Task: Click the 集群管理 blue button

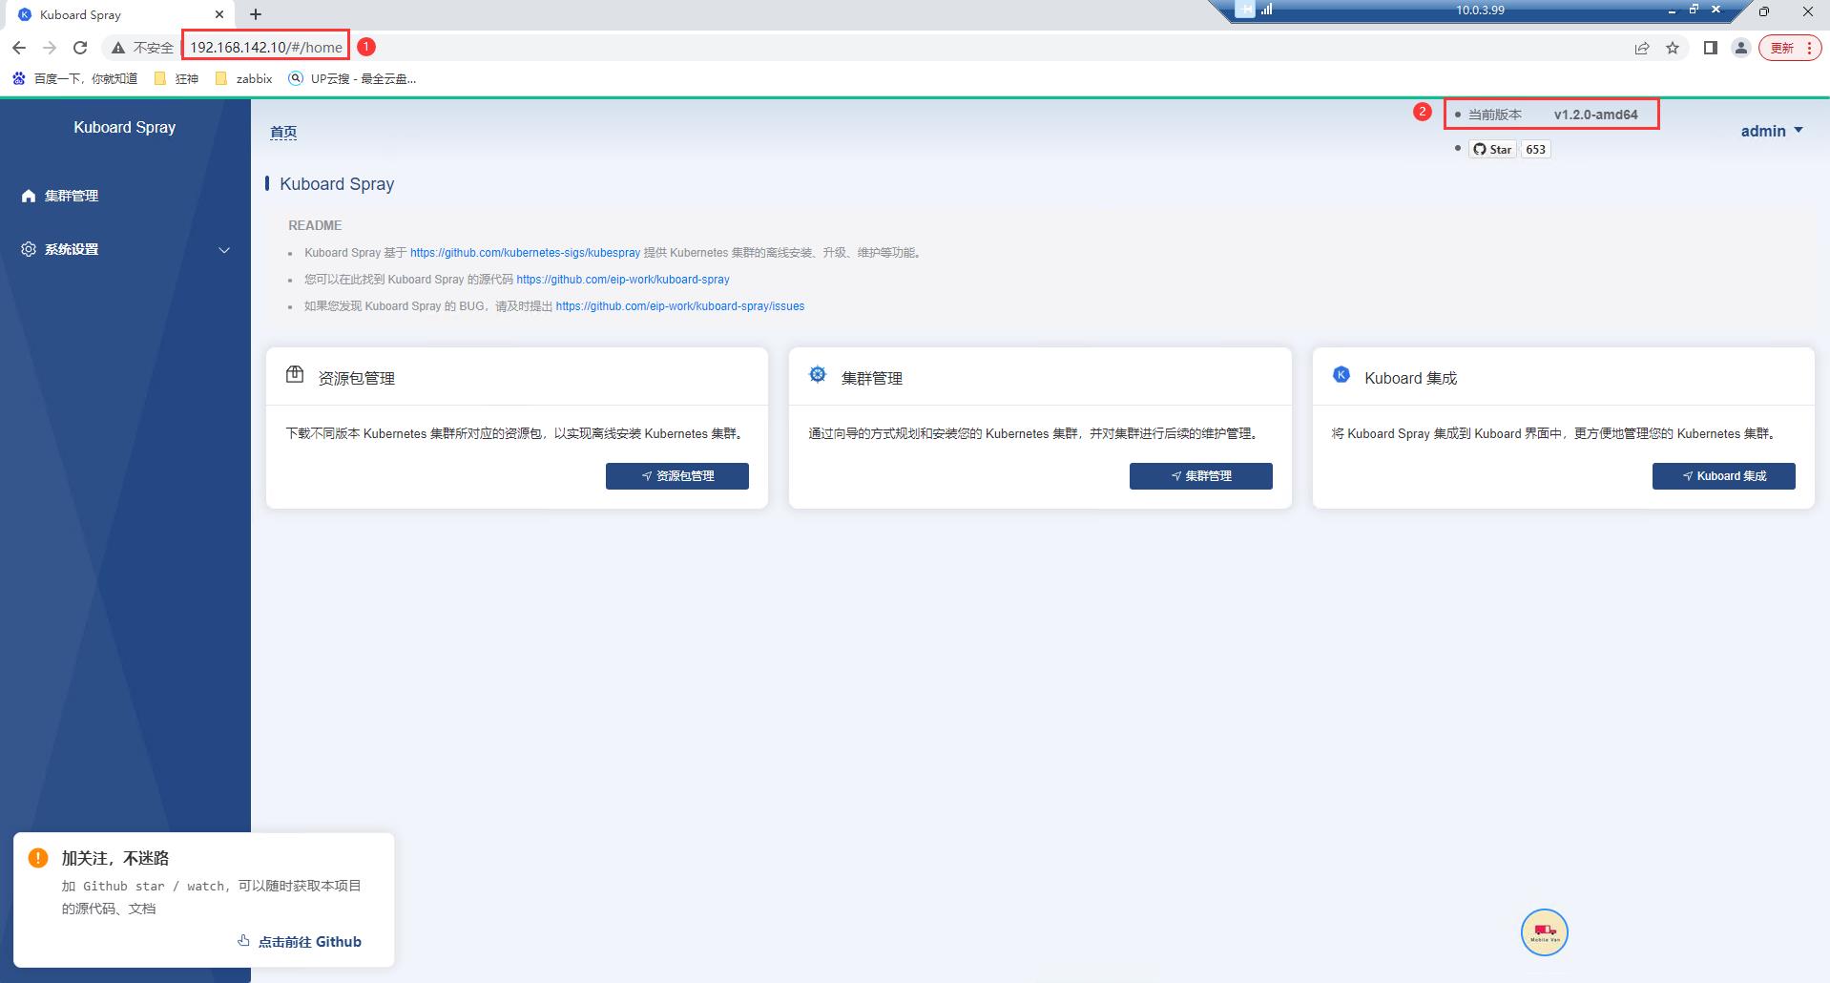Action: 1201,476
